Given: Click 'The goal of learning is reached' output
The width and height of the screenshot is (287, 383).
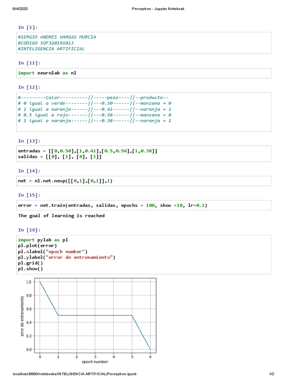Looking at the screenshot, I should (x=61, y=216).
